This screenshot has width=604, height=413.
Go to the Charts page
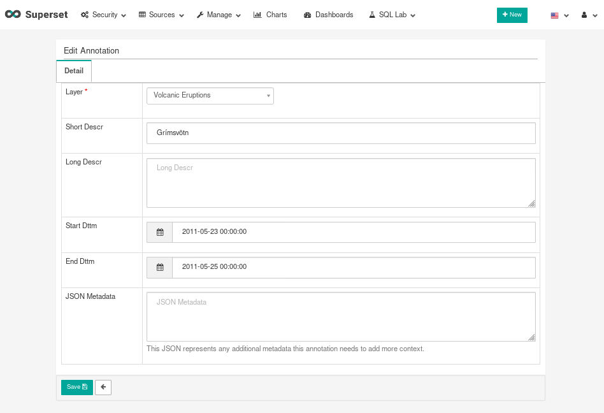coord(270,15)
